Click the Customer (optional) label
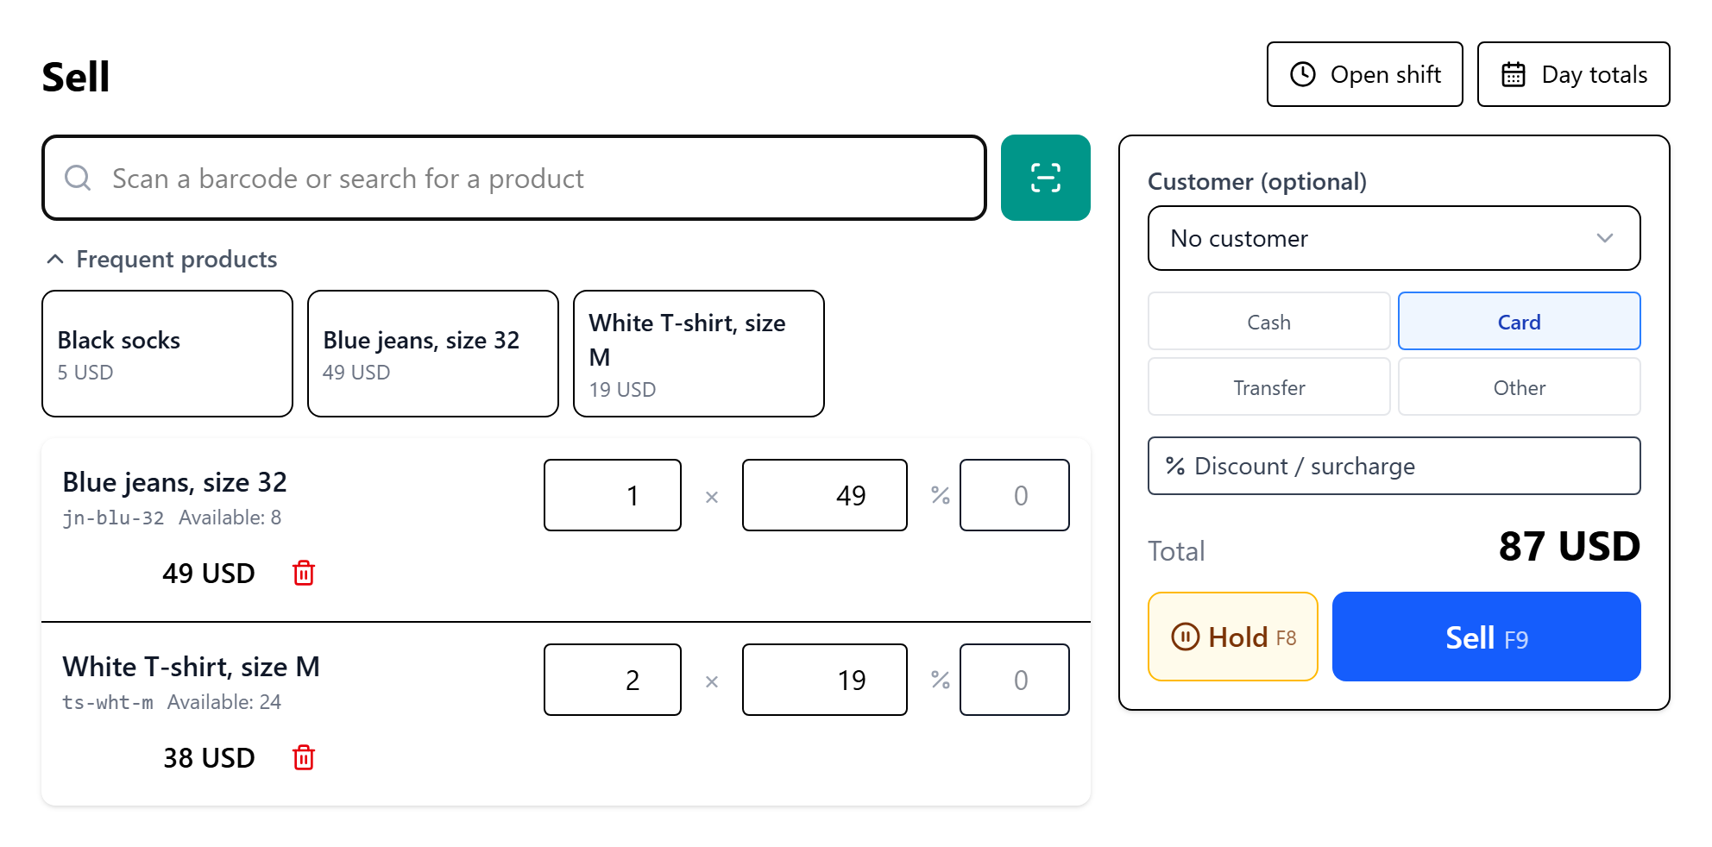This screenshot has height=847, width=1712. point(1257,181)
